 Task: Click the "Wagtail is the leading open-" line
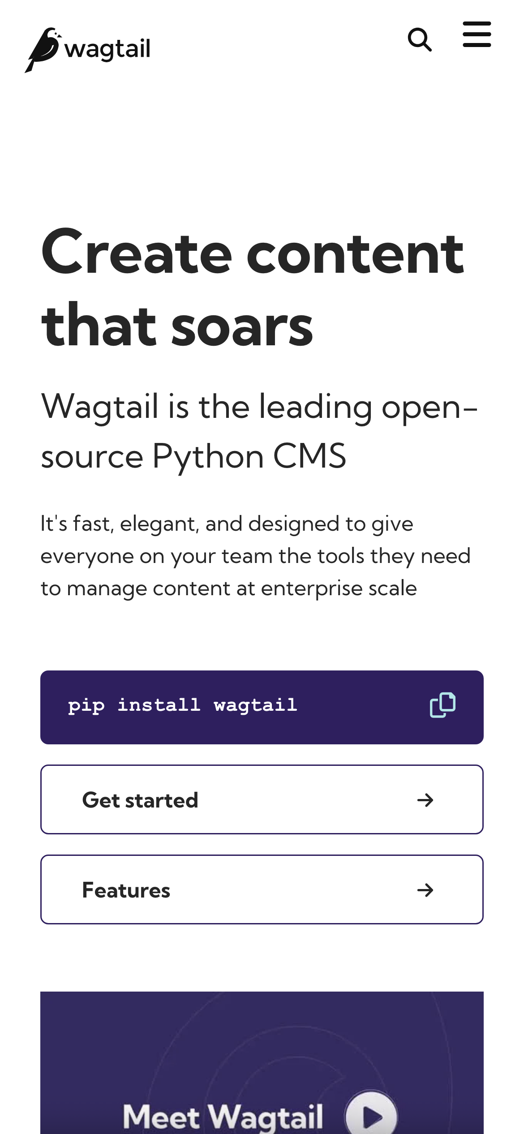(x=259, y=407)
